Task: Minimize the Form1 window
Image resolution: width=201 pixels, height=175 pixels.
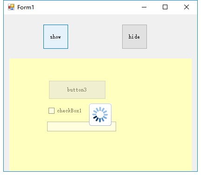Action: click(144, 7)
